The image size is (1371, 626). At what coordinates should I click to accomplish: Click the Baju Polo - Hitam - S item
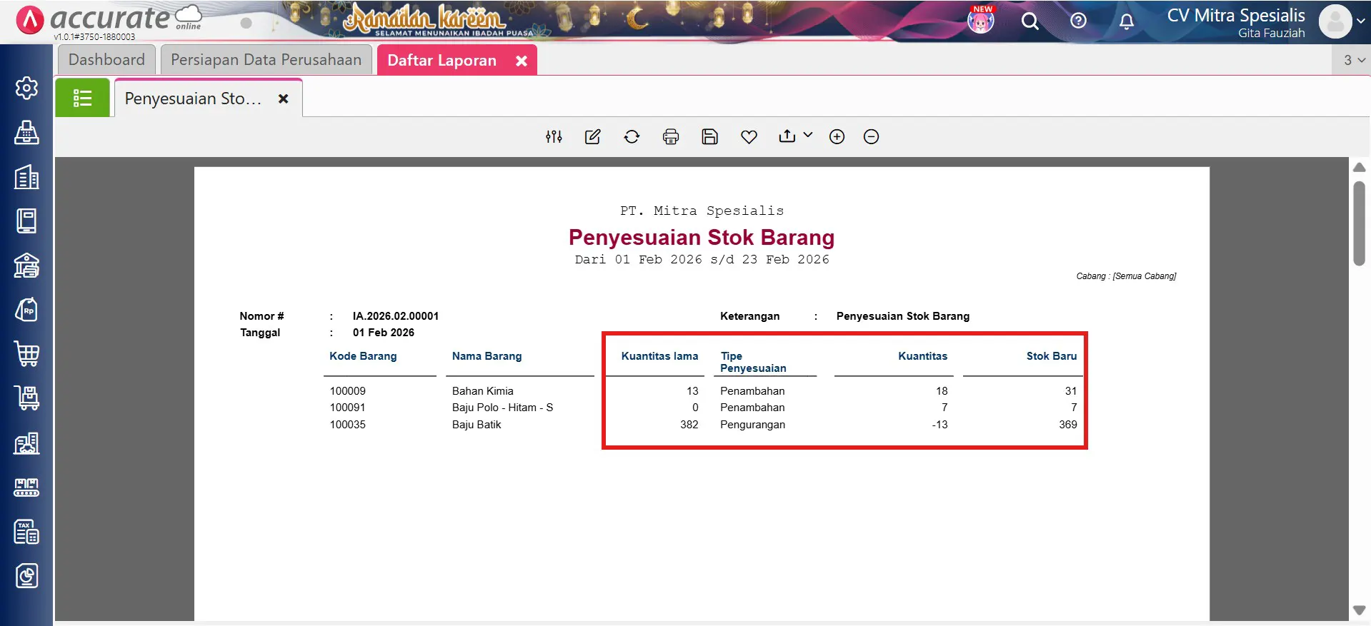[502, 407]
